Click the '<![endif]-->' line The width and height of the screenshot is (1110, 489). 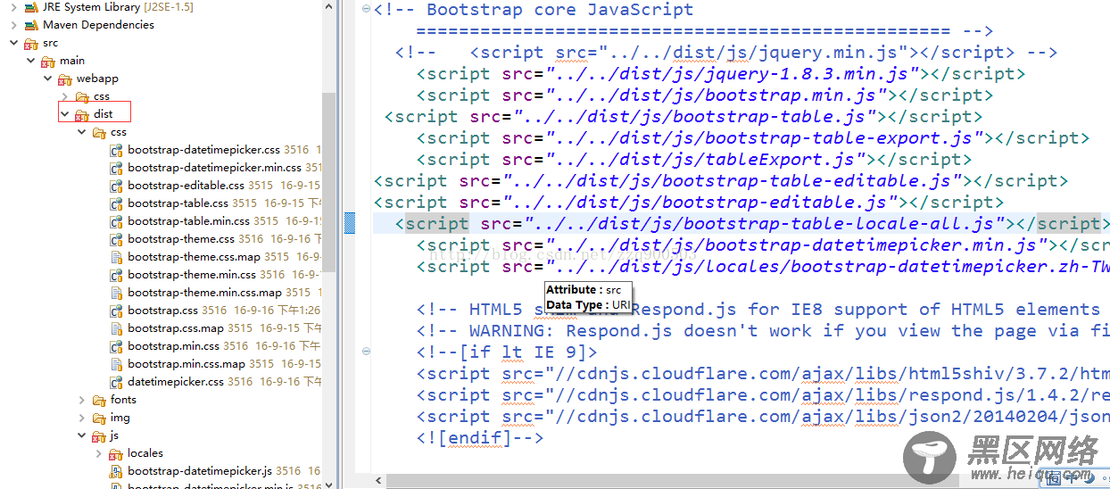479,438
